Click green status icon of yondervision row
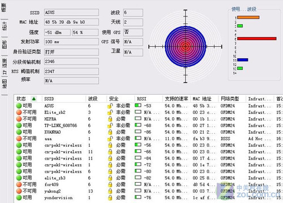The height and width of the screenshot is (203, 283). 19,197
